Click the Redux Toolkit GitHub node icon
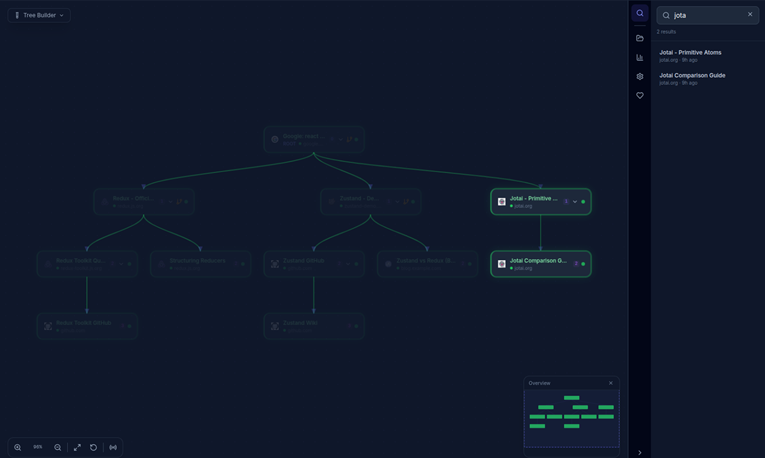Viewport: 765px width, 458px height. pos(48,326)
